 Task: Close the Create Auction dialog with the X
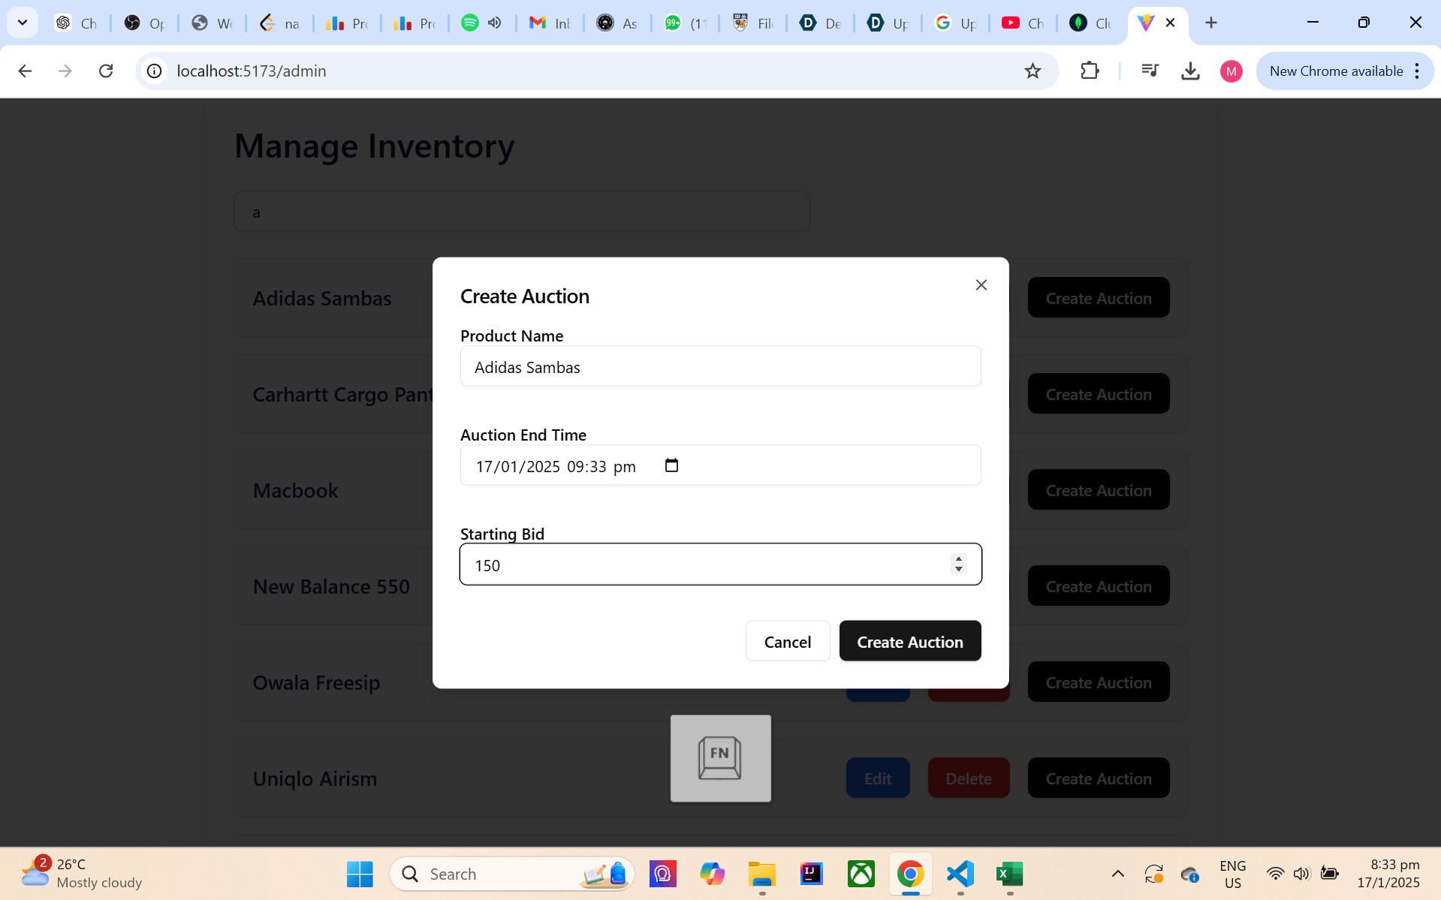(x=981, y=285)
